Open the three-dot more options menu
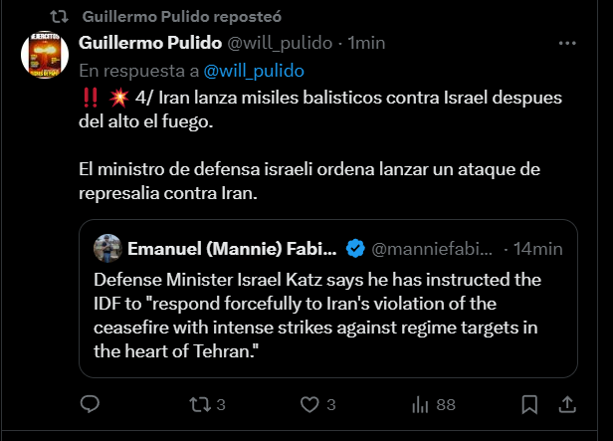The height and width of the screenshot is (441, 613). pos(567,43)
